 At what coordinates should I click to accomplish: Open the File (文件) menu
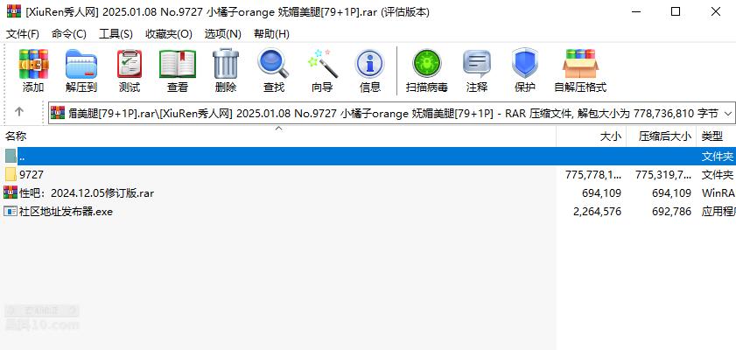(23, 34)
